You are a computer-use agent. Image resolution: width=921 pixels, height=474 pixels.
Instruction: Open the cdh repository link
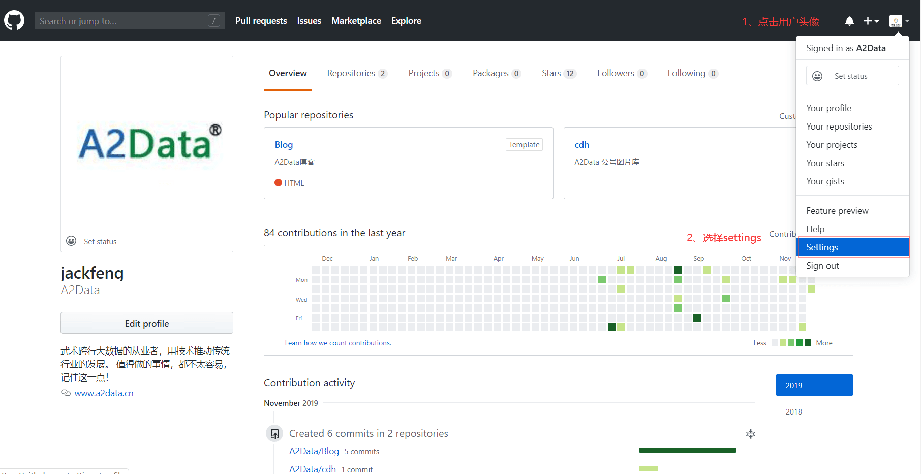coord(581,145)
